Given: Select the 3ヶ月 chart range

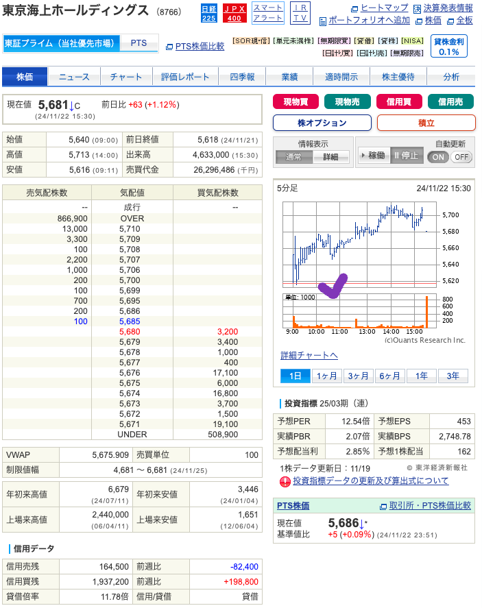Looking at the screenshot, I should [358, 376].
